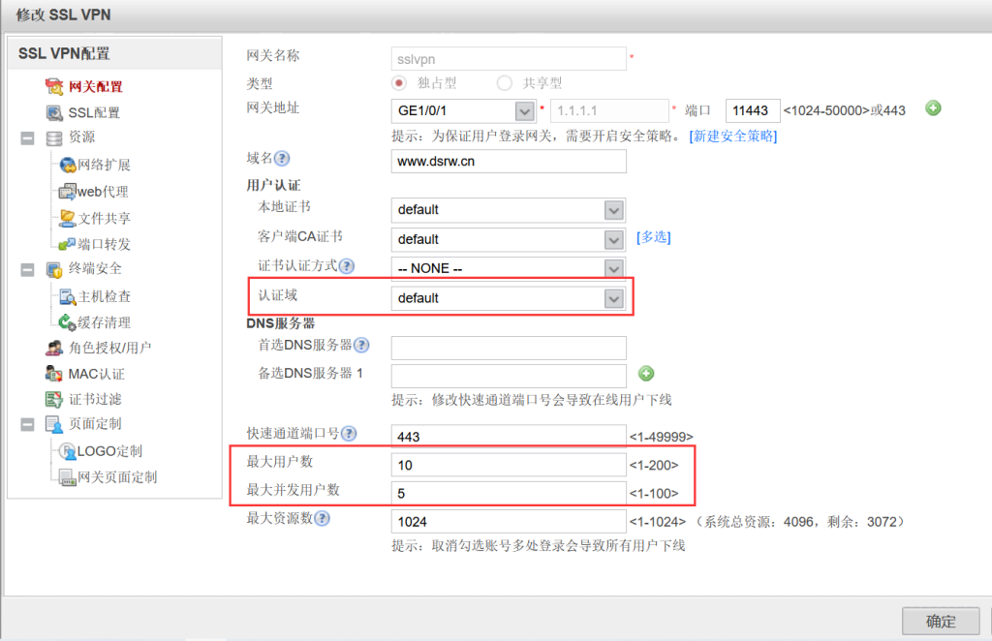Image resolution: width=992 pixels, height=641 pixels.
Task: Open the GE1/0/1 interface dropdown
Action: pos(524,111)
